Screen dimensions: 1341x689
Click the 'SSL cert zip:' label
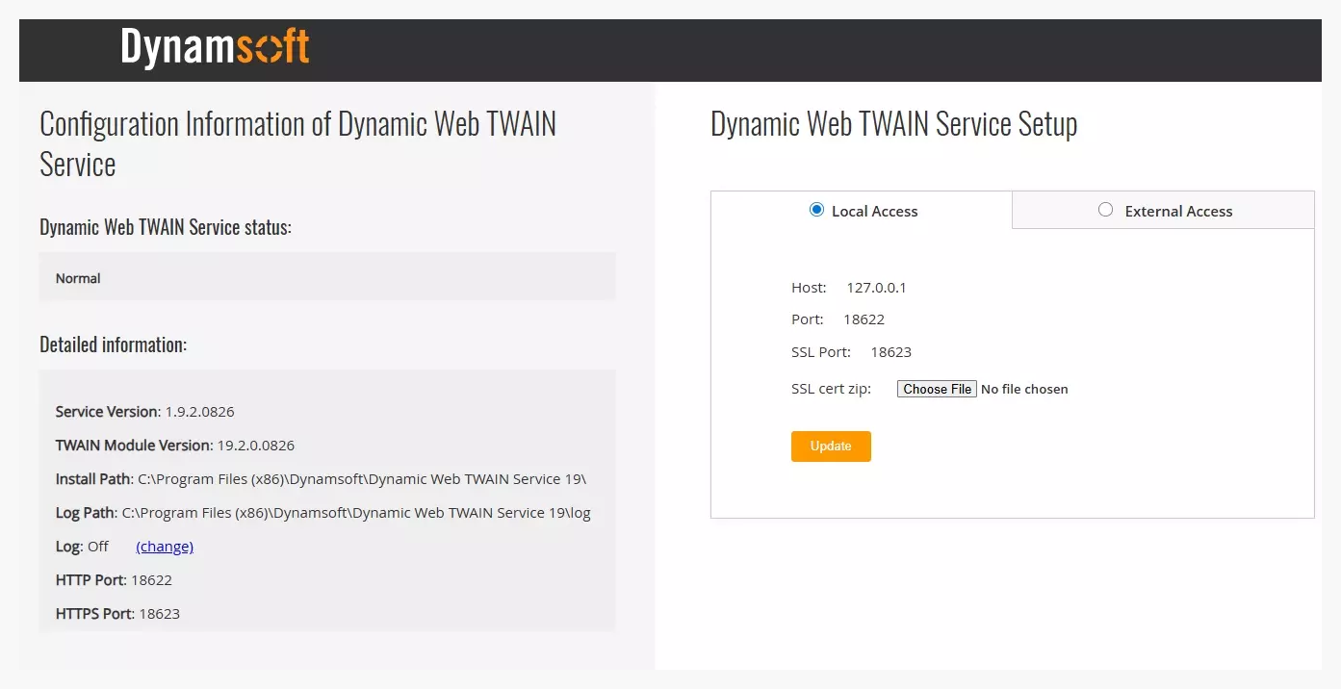tap(831, 389)
